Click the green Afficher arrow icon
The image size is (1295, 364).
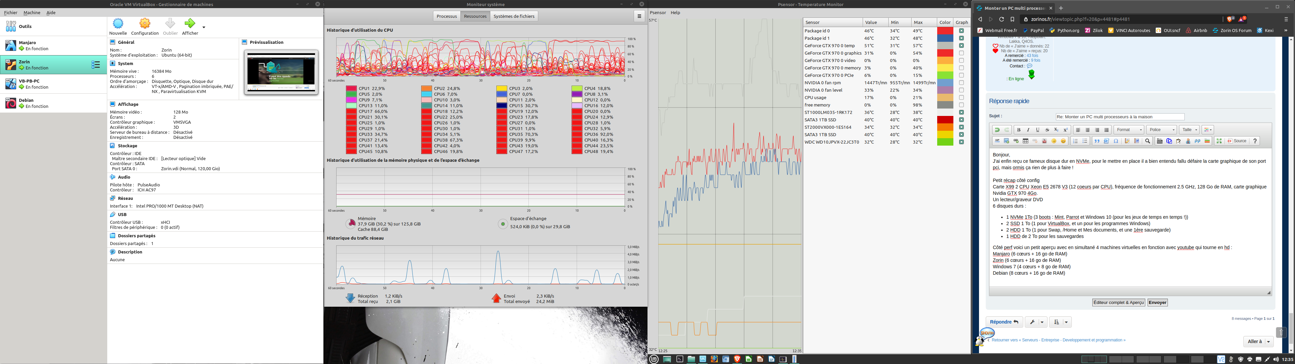click(190, 24)
